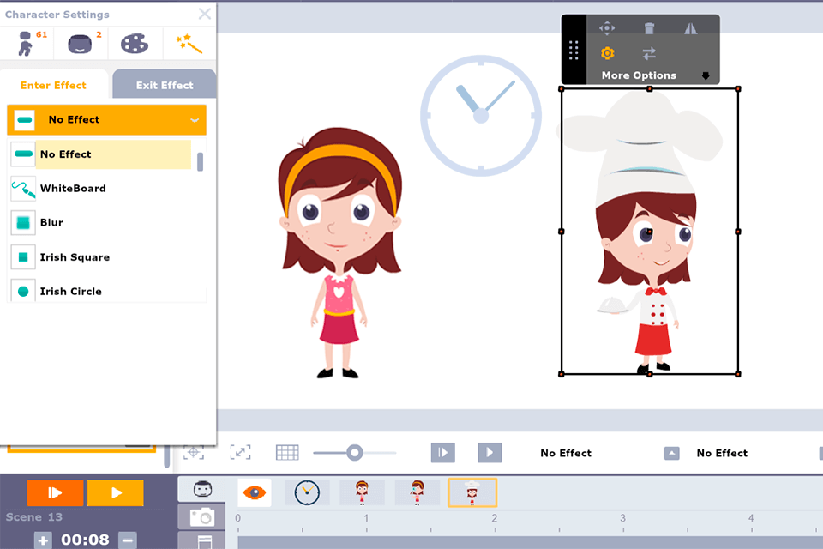Expand the exit No Effect selector arrow

click(671, 452)
